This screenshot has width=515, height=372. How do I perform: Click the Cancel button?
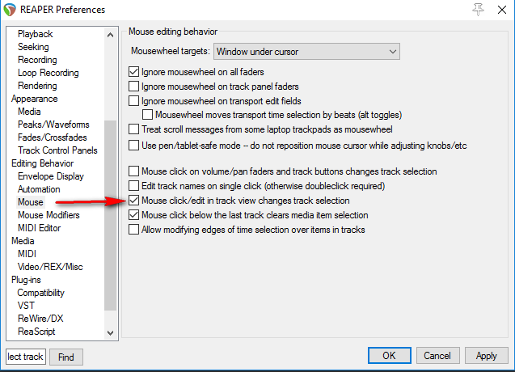[437, 356]
